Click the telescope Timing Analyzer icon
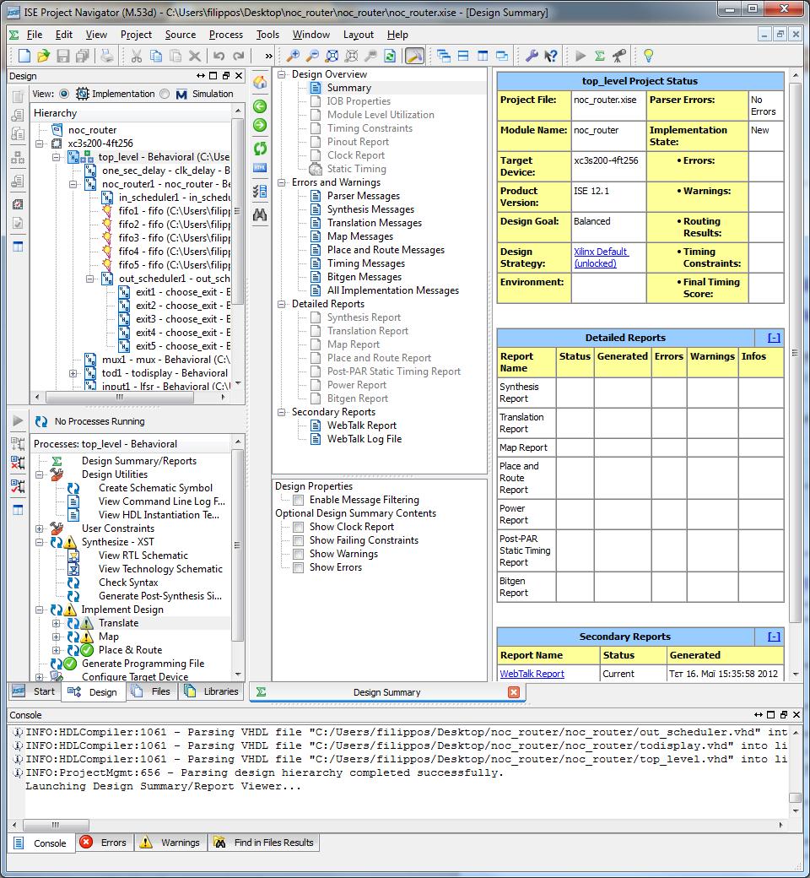Viewport: 810px width, 878px height. (x=619, y=56)
